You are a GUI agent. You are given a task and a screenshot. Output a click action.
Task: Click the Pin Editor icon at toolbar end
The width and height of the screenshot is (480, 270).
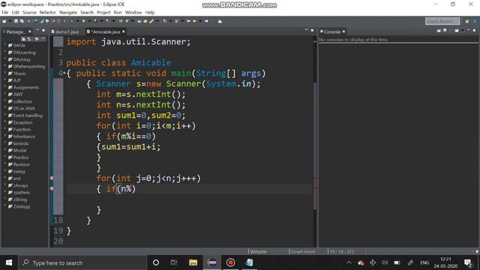pyautogui.click(x=220, y=21)
